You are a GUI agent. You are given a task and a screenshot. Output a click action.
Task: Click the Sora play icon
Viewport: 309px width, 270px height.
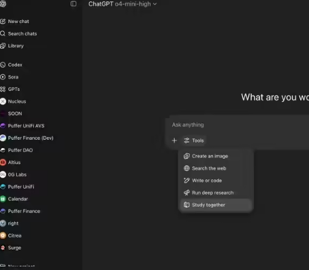coord(3,77)
